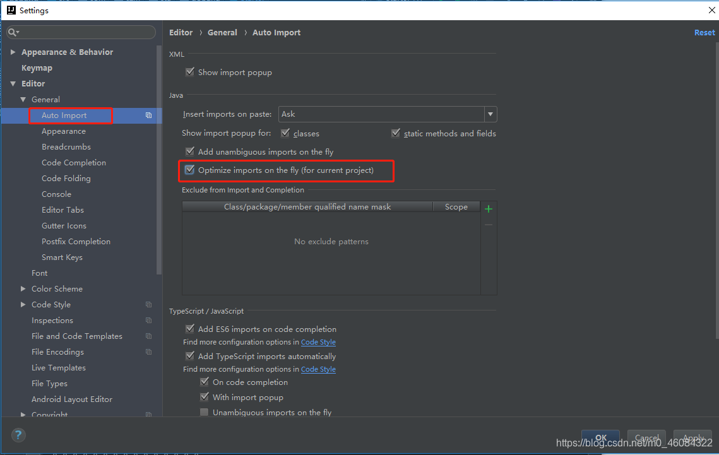Open Font settings
The height and width of the screenshot is (455, 719).
tap(39, 273)
